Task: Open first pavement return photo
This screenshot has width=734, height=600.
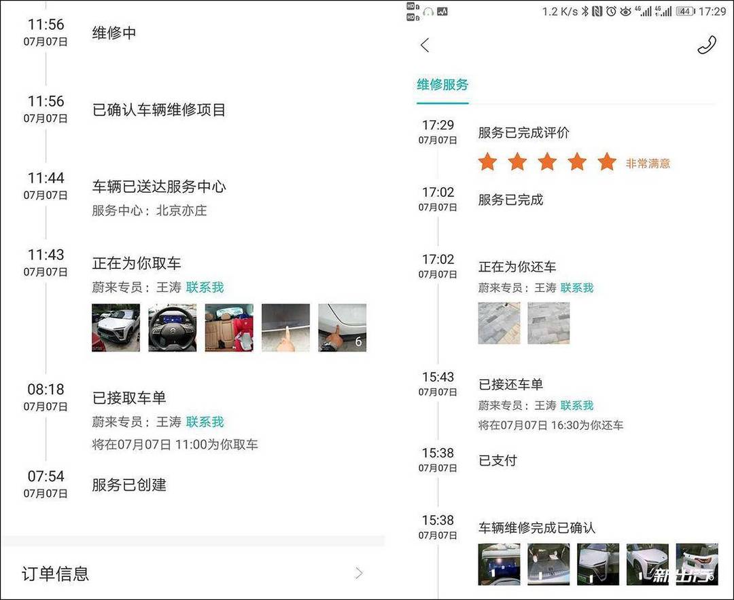Action: point(499,322)
